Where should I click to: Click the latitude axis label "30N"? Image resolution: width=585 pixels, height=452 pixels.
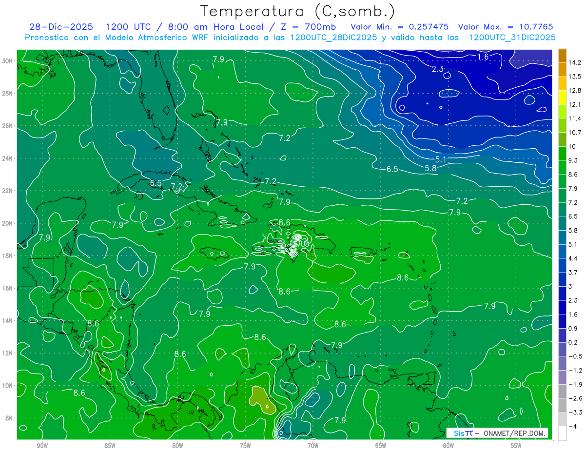[x=8, y=61]
